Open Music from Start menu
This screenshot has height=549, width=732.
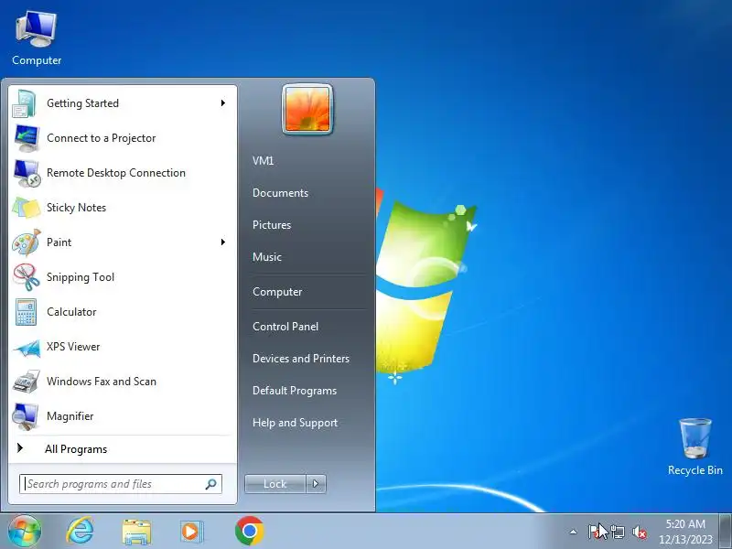click(x=267, y=257)
